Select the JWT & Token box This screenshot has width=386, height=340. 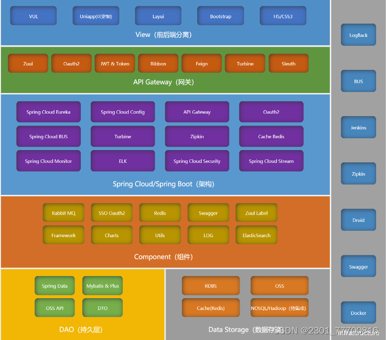pos(115,63)
